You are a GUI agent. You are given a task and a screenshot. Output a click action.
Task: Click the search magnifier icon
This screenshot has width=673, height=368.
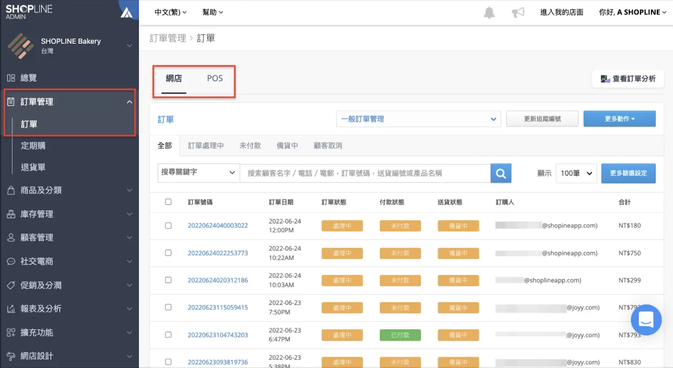(501, 173)
